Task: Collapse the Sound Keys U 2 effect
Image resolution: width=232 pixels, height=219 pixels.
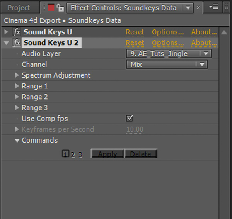Action: coord(6,43)
